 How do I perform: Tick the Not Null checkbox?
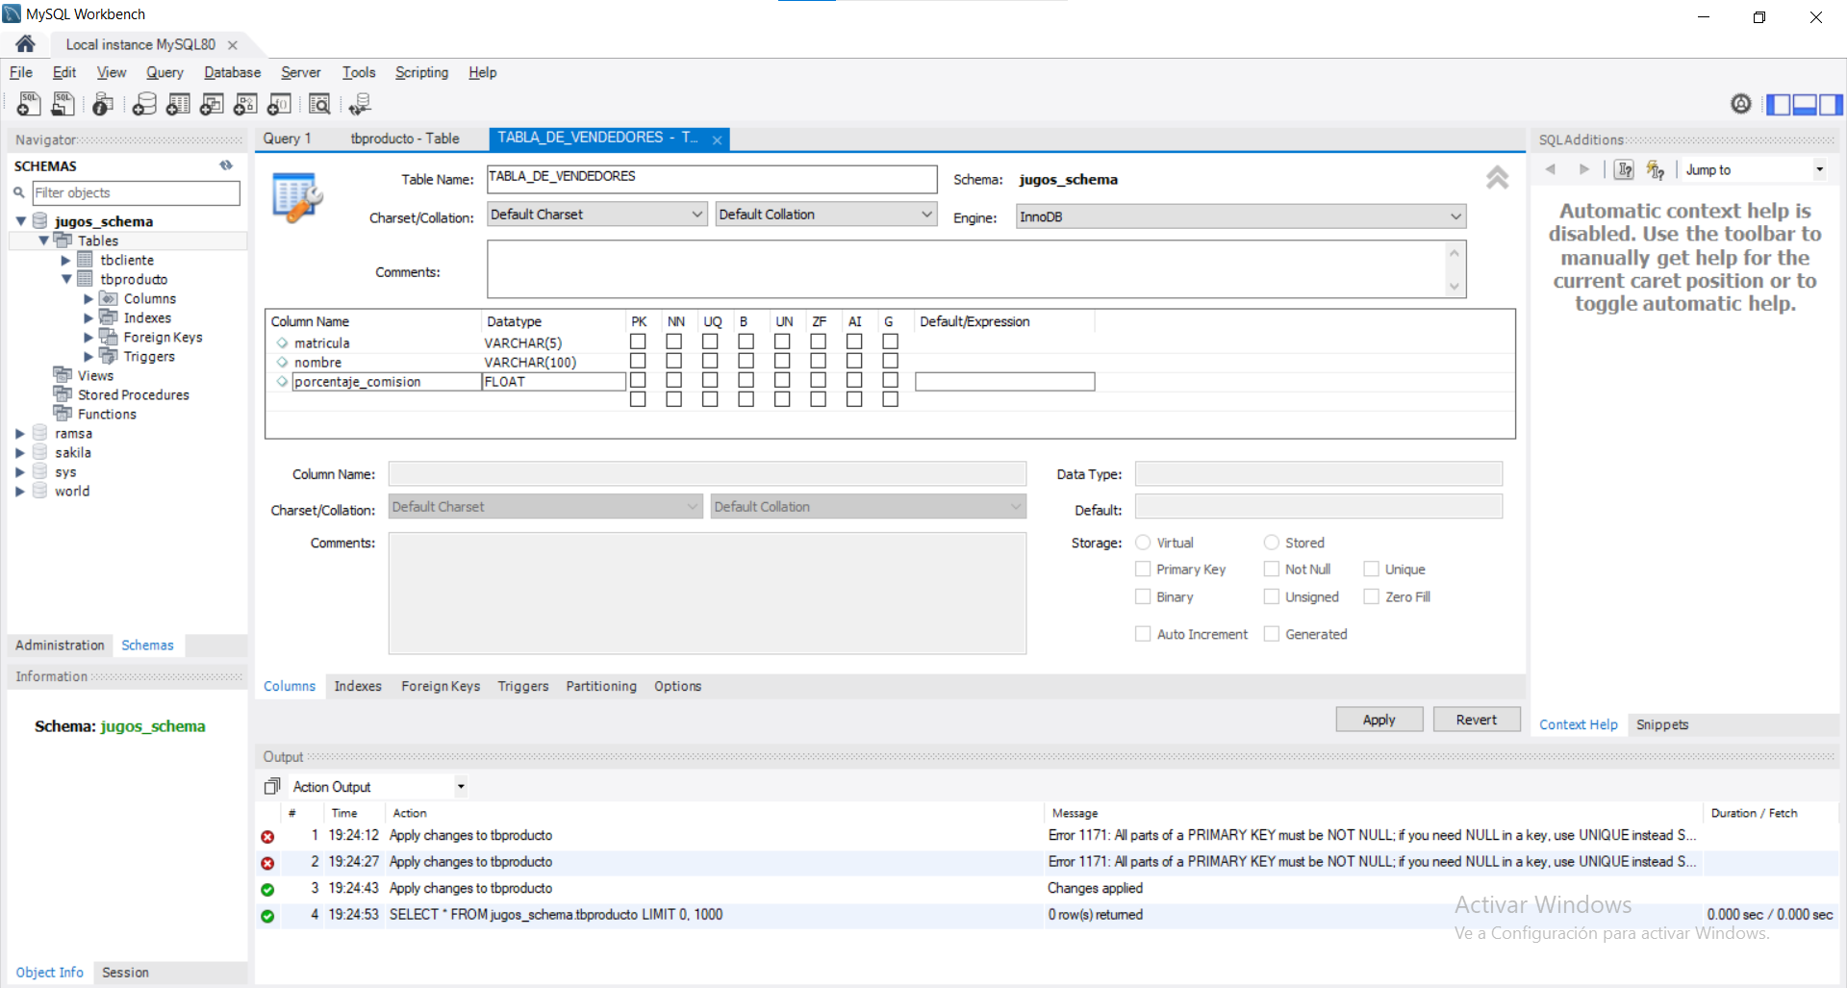coord(1272,569)
